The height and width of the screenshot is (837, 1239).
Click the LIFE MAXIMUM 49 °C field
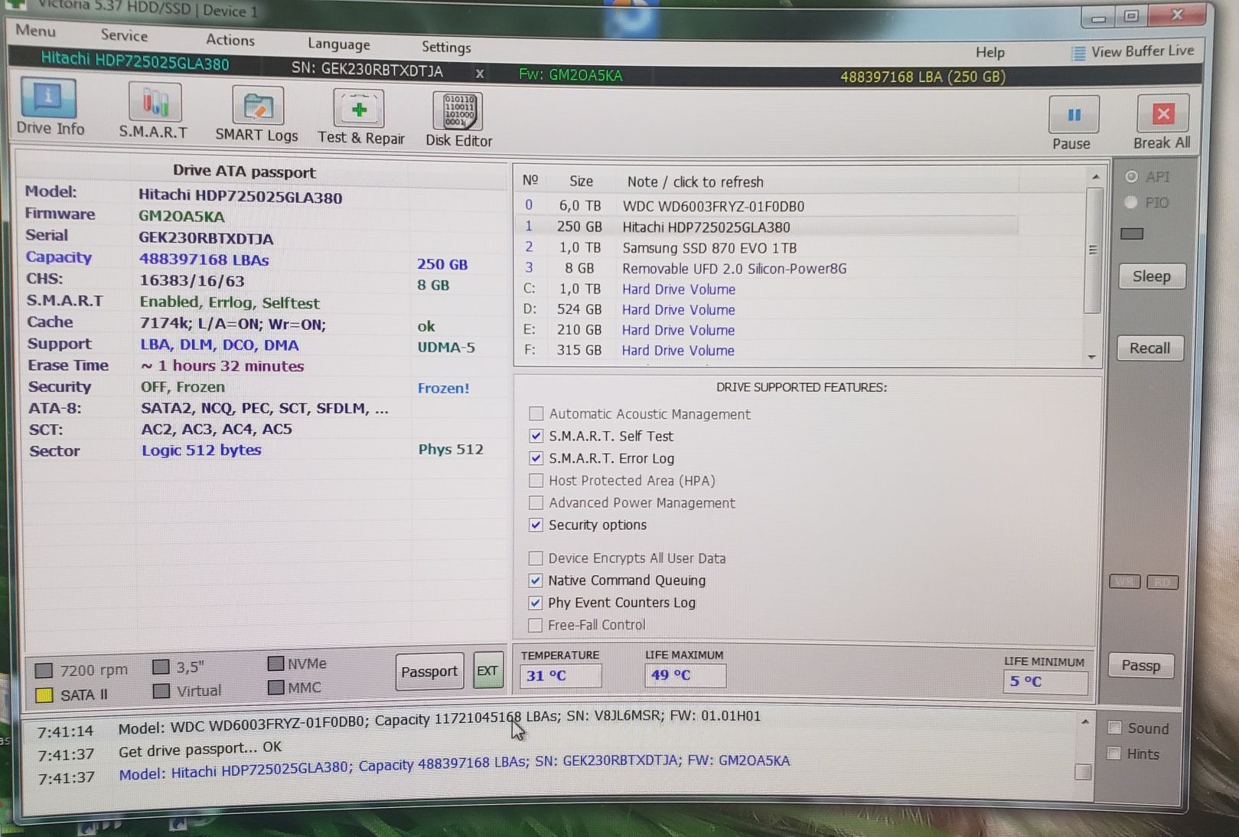[685, 675]
